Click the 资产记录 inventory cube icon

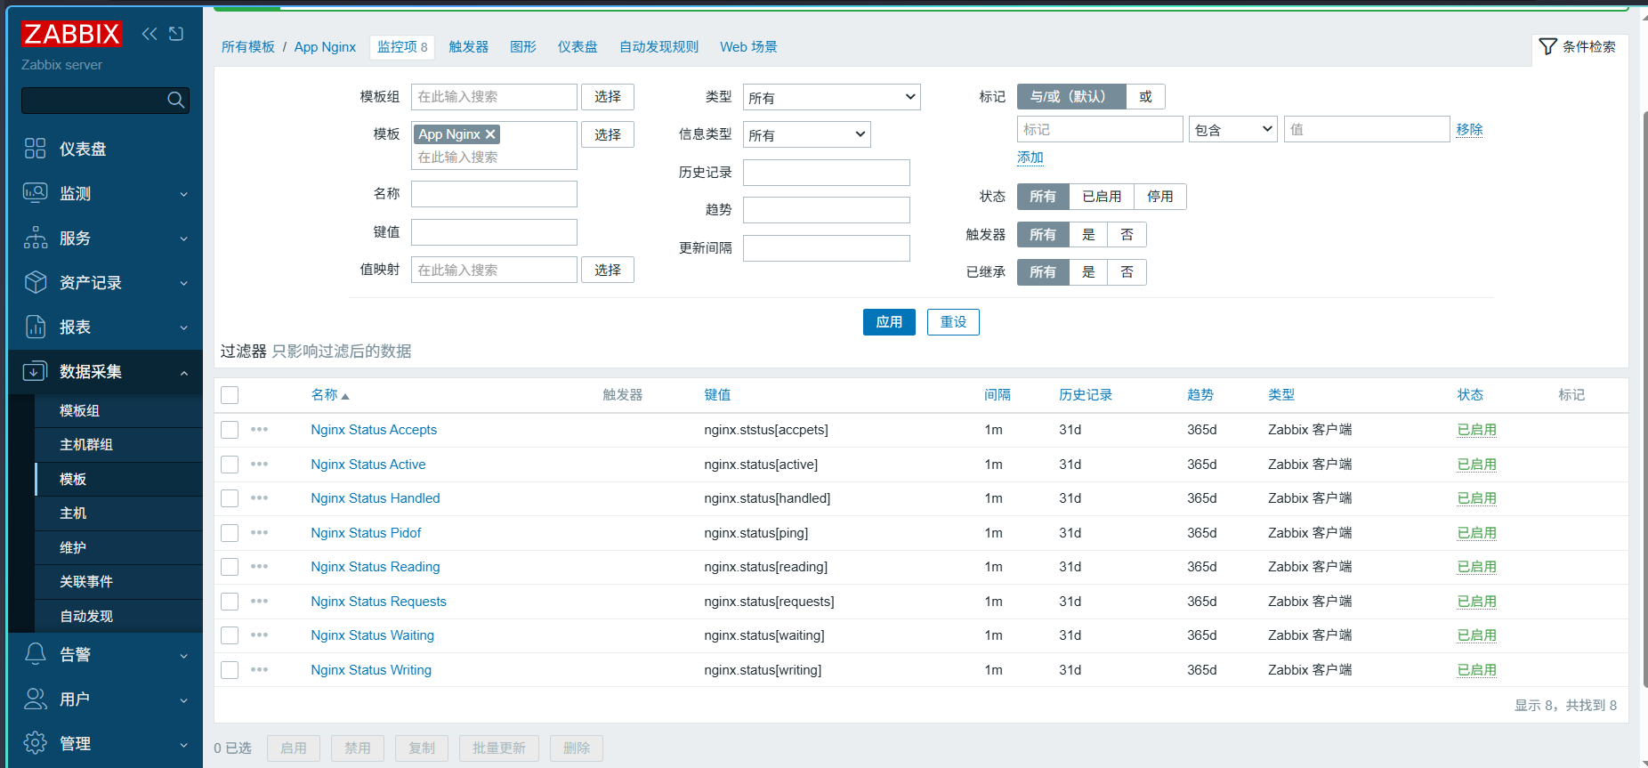coord(36,282)
